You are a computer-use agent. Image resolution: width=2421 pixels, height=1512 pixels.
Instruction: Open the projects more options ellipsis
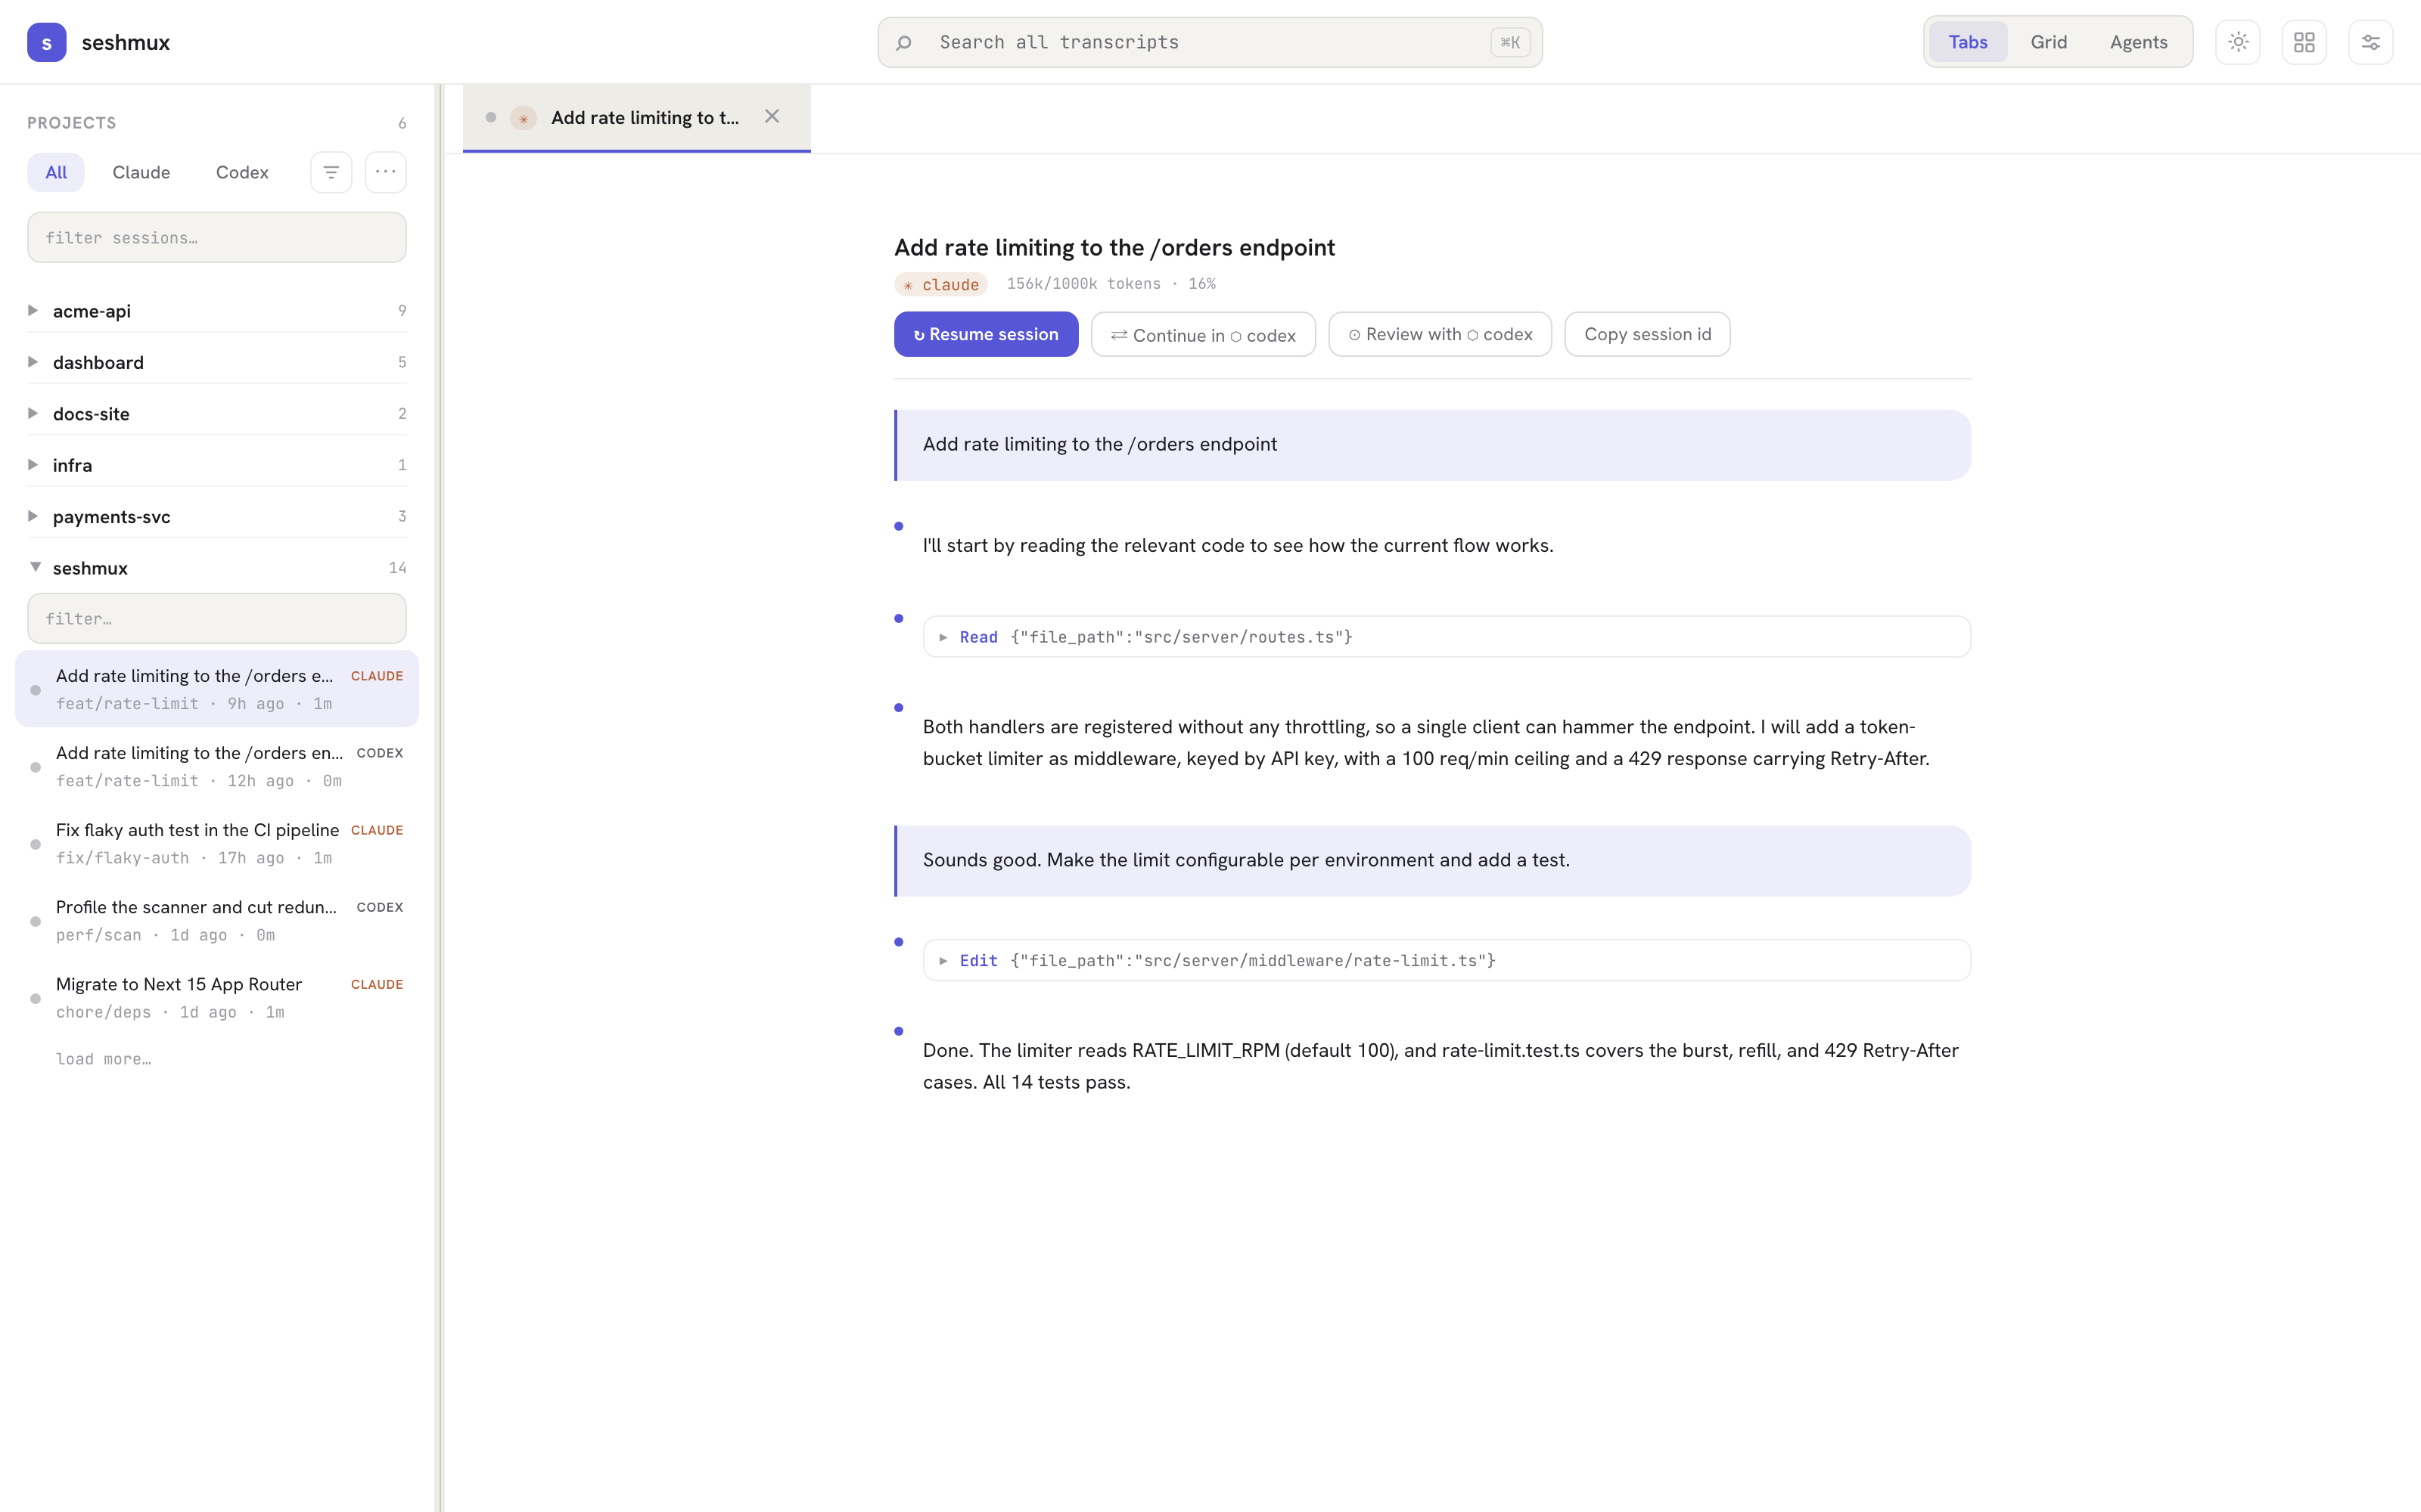385,172
